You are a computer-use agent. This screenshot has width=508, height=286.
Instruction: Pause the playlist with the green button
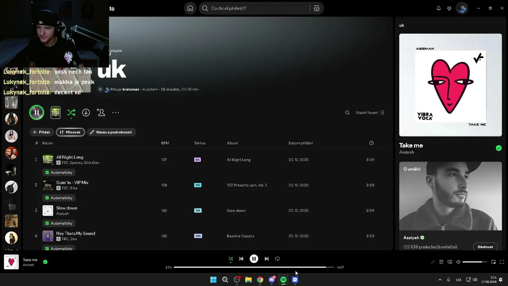point(37,113)
